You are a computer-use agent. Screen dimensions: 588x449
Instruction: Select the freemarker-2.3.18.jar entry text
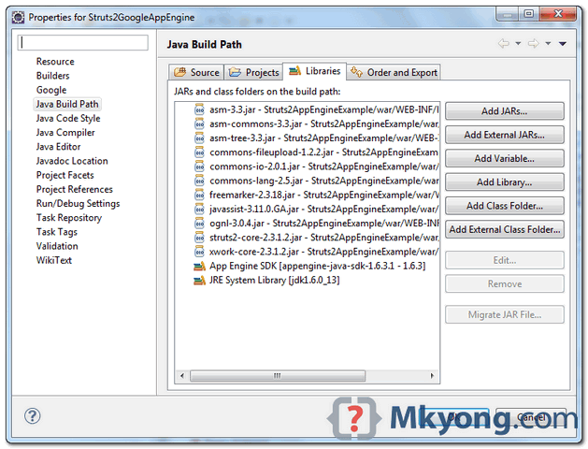click(324, 196)
